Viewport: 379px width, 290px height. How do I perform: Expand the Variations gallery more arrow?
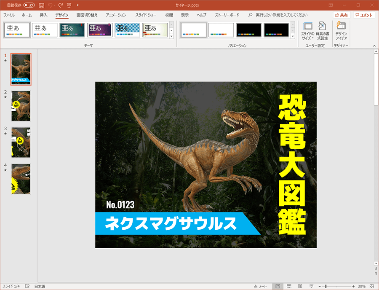pyautogui.click(x=293, y=36)
